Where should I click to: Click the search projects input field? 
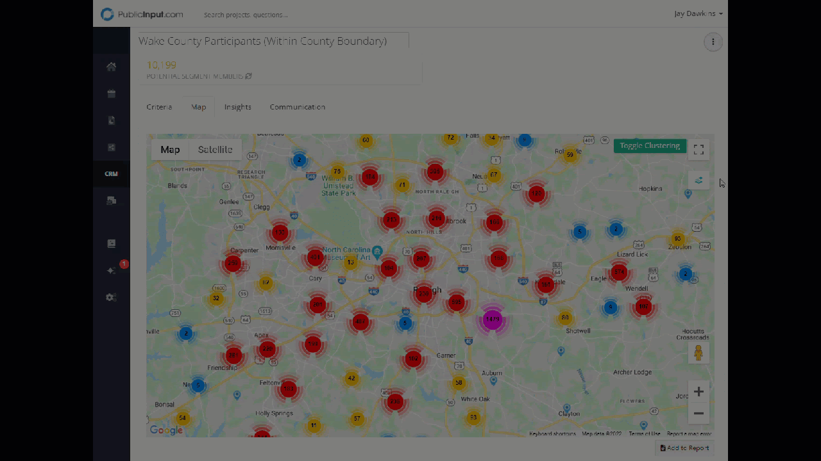pos(246,15)
